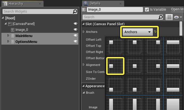Select Image_0 in the hierarchy
184x110 pixels.
point(22,30)
